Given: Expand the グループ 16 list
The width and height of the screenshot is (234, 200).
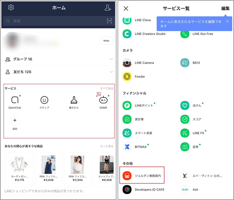Looking at the screenshot, I should 59,59.
